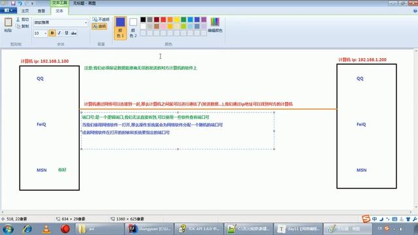Pick the black color swatch
The width and height of the screenshot is (418, 235).
pyautogui.click(x=143, y=20)
